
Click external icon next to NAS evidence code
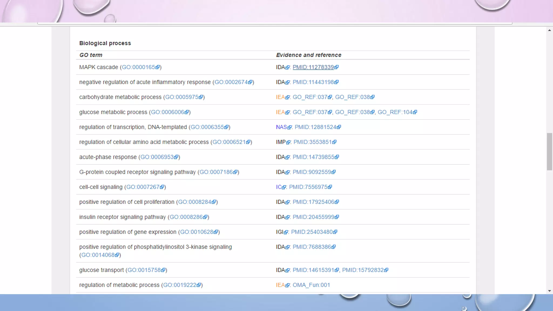tap(289, 127)
